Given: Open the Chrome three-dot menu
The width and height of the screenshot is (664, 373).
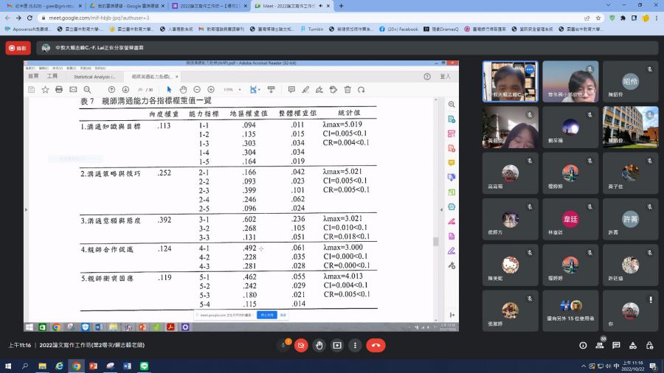Looking at the screenshot, I should tap(655, 17).
